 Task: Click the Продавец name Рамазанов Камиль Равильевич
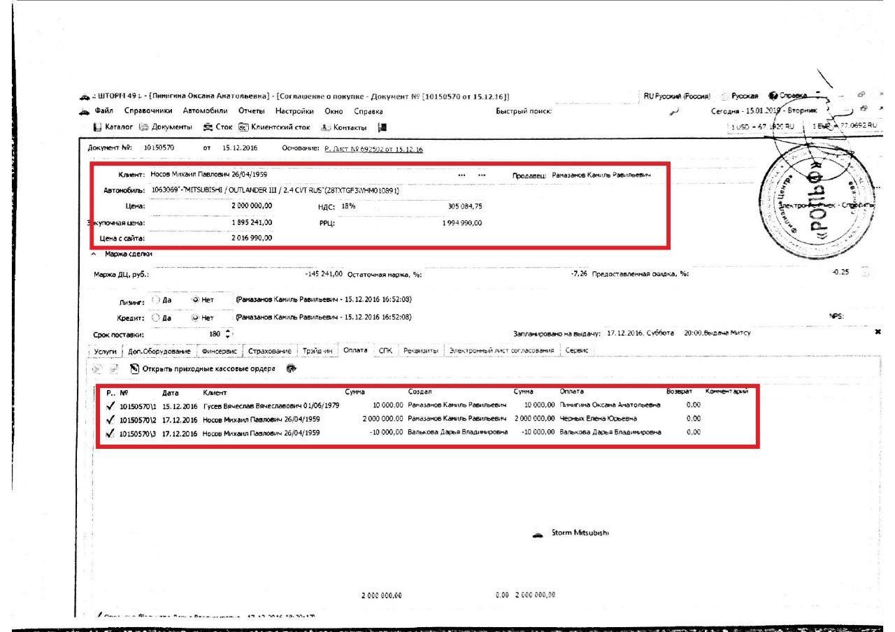tap(600, 174)
